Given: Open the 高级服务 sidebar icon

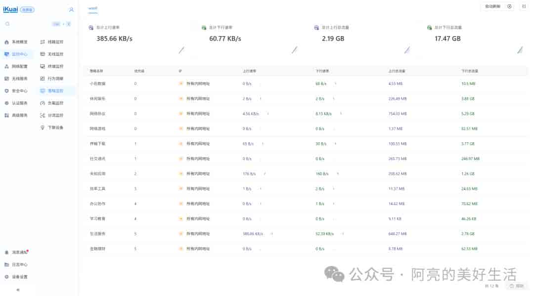Looking at the screenshot, I should (x=6, y=115).
